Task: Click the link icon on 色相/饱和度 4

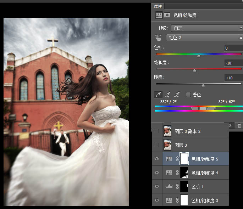Action: pyautogui.click(x=176, y=173)
